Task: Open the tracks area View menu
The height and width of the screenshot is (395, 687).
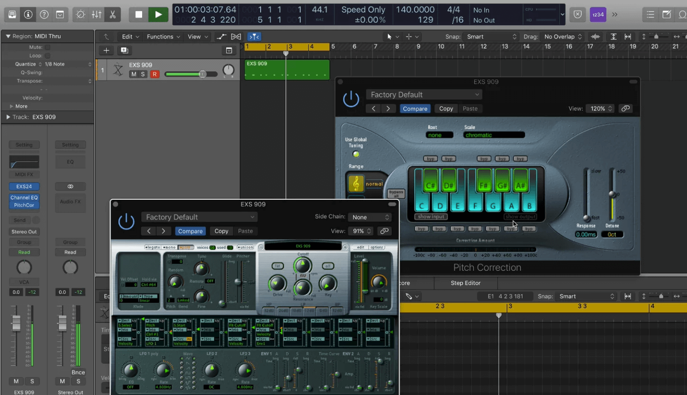Action: pos(197,36)
